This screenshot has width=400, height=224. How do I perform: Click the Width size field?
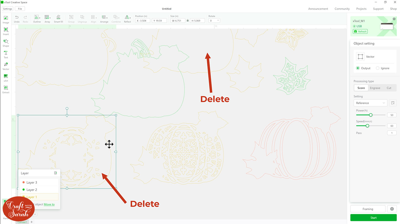178,20
